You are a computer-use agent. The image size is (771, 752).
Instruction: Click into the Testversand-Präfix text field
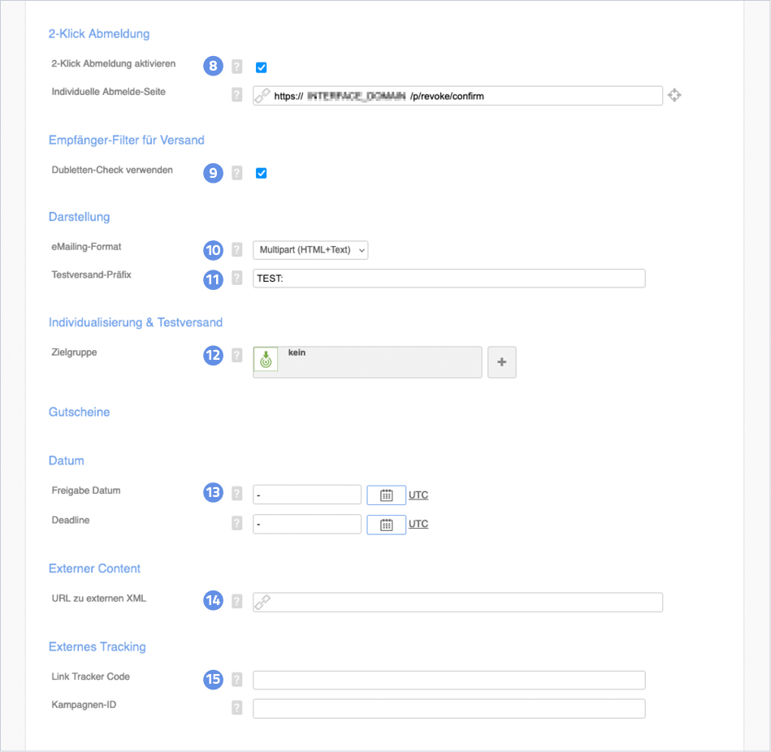tap(448, 279)
